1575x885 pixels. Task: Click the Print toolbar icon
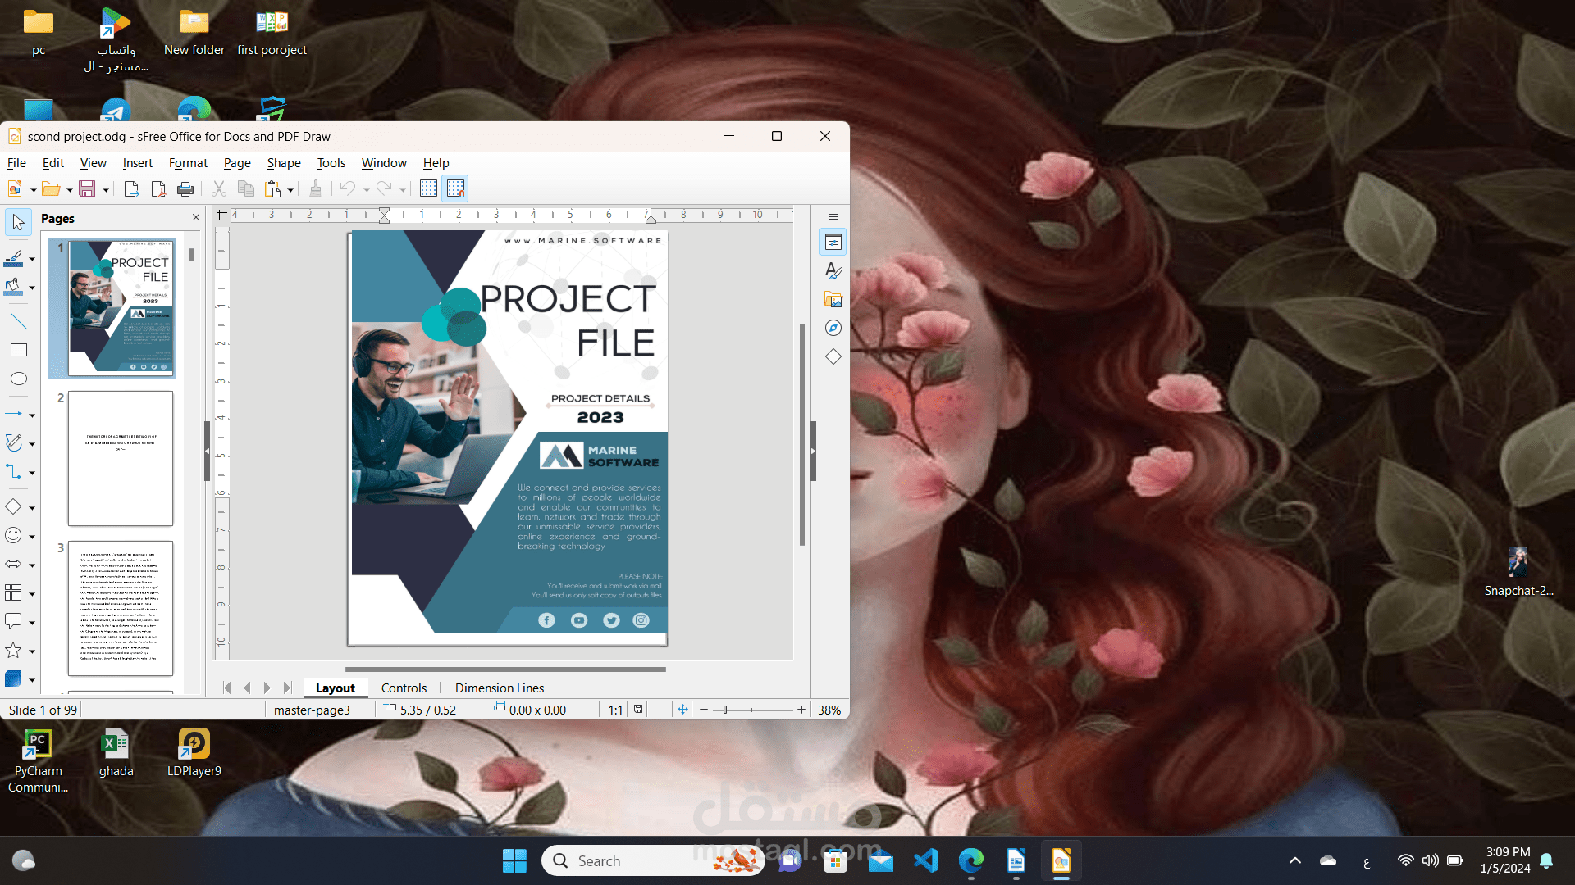(185, 189)
